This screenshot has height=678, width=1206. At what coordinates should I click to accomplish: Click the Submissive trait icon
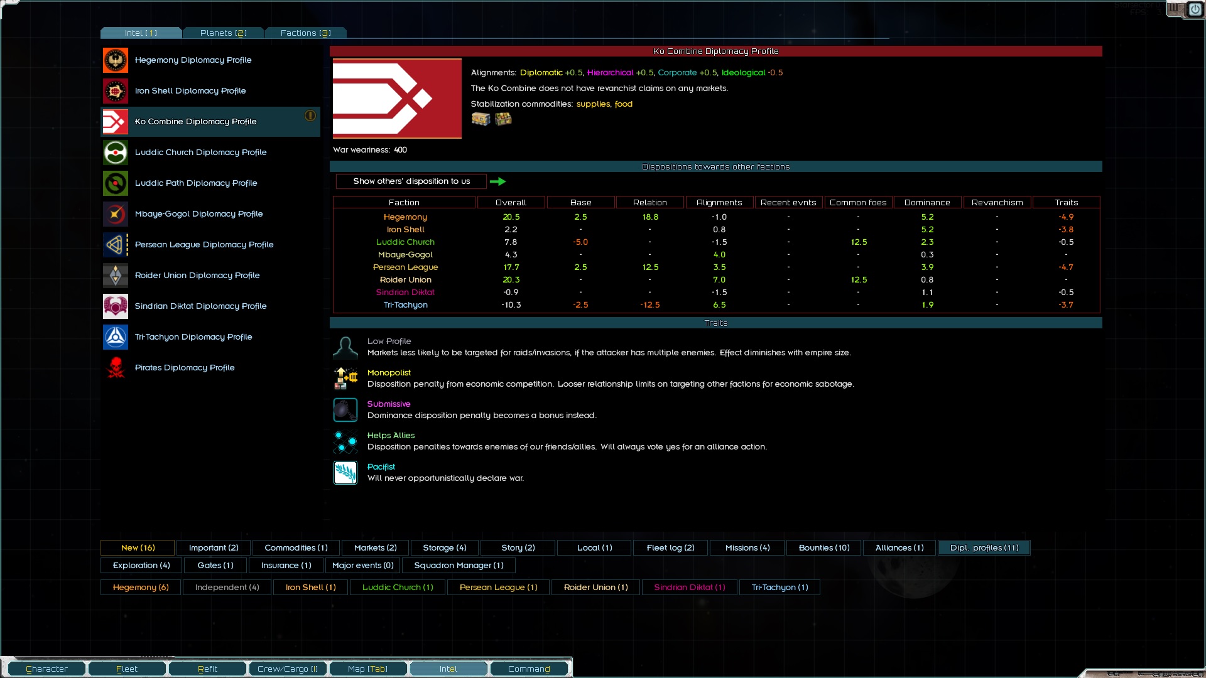pos(345,410)
